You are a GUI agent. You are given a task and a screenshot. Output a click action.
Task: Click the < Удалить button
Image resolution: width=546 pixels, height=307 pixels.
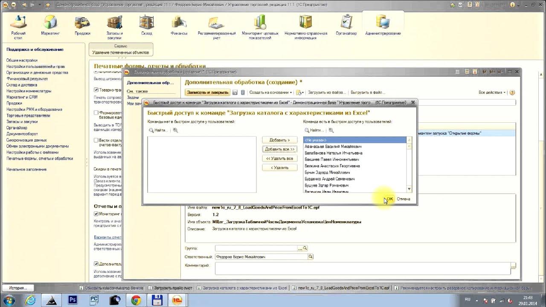279,168
